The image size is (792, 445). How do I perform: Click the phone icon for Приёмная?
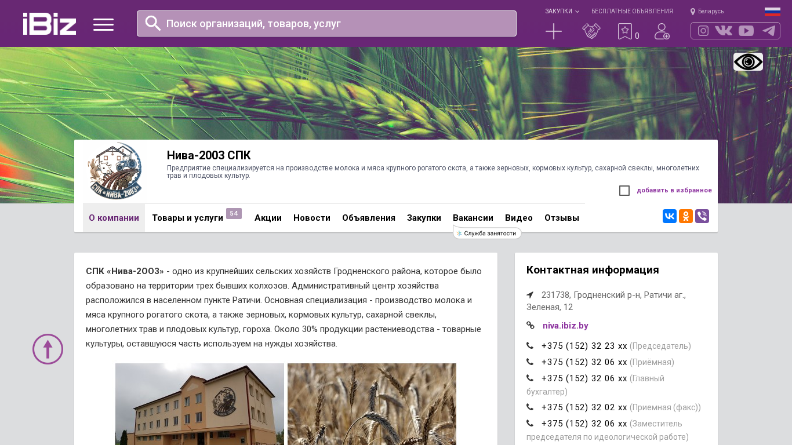530,362
